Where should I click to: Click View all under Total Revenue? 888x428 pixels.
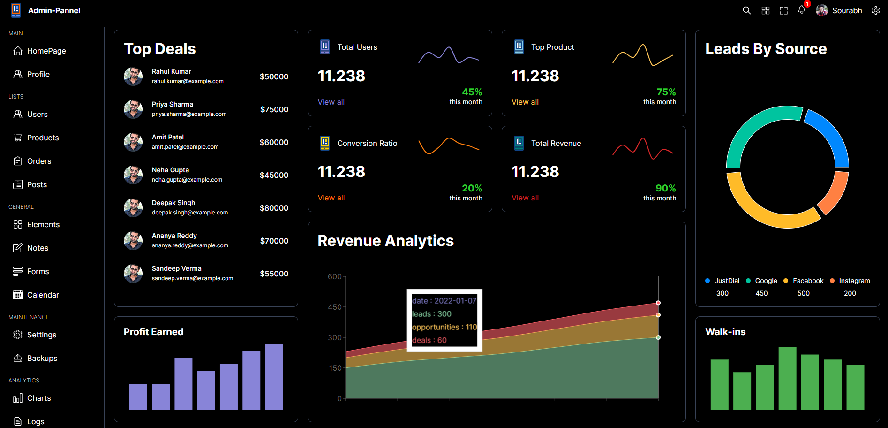[525, 198]
